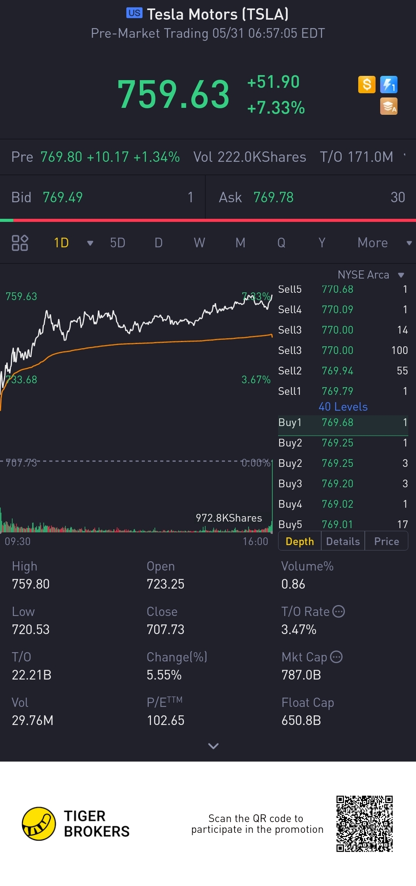Viewport: 416px width, 886px height.
Task: Tap the Mkt Cap 787.0B value
Action: (x=301, y=675)
